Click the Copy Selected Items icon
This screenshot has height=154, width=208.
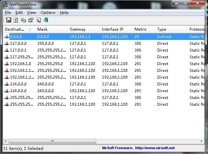[x=23, y=20]
